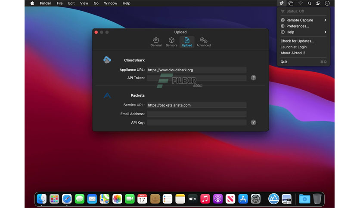Open Reminders from the Dock
Image resolution: width=360 pixels, height=208 pixels.
click(x=168, y=199)
